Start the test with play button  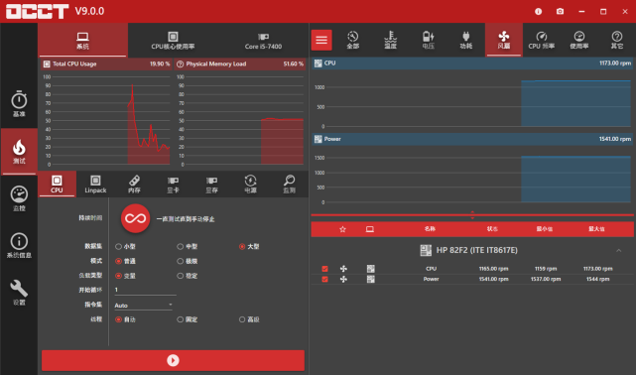pyautogui.click(x=173, y=360)
